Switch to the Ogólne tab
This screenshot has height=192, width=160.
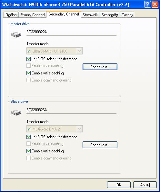tap(11, 15)
